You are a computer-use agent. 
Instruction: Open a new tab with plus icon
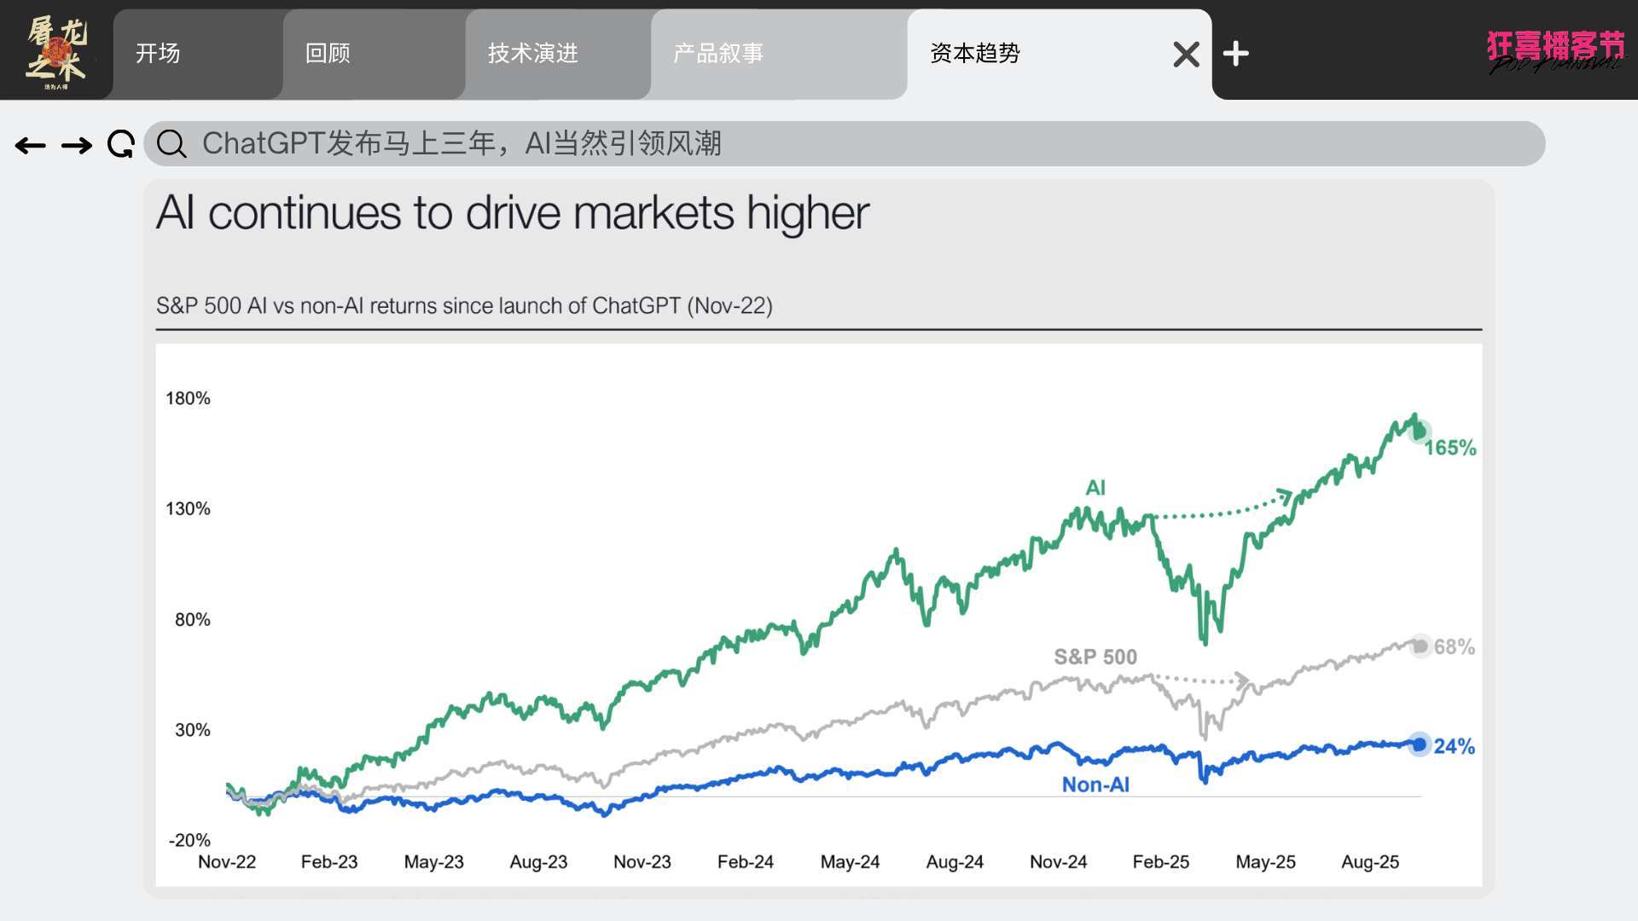pyautogui.click(x=1235, y=54)
